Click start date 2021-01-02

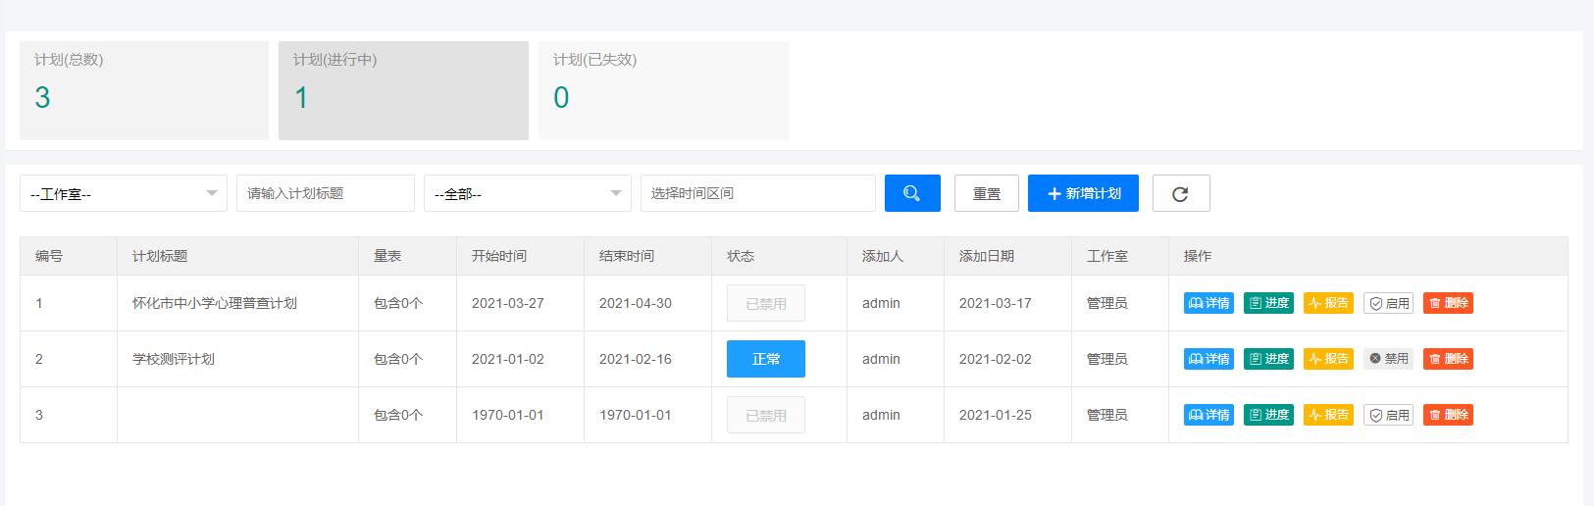point(508,359)
